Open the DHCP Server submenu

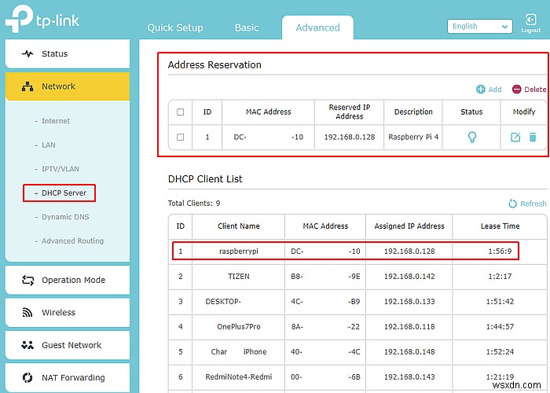(x=64, y=193)
